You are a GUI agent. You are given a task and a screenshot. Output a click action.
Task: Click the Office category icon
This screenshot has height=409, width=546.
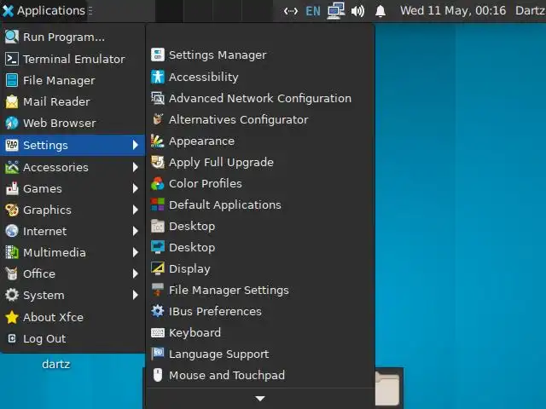[12, 274]
